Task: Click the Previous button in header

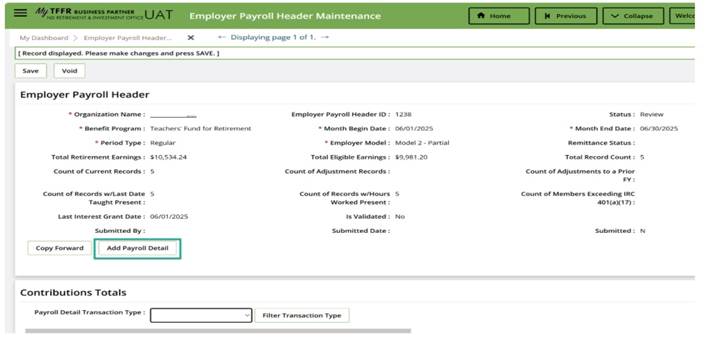Action: 565,16
